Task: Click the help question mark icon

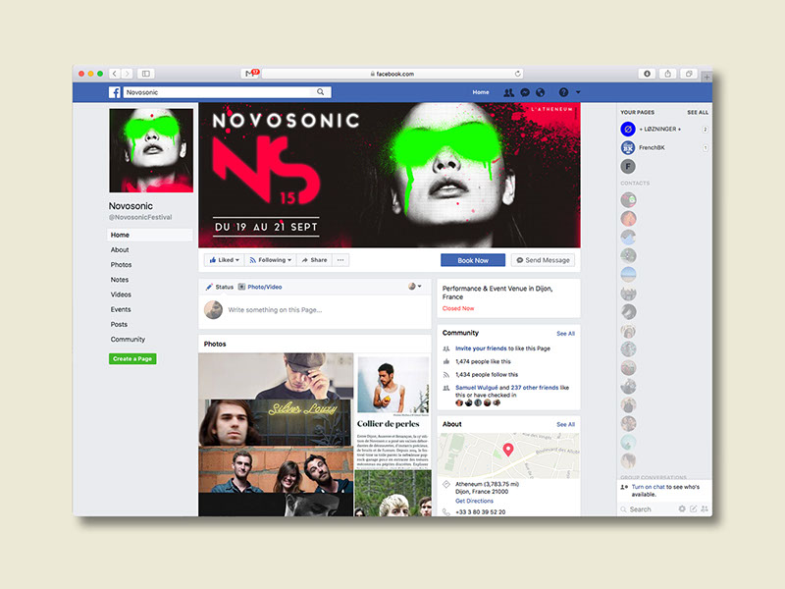Action: (x=563, y=92)
